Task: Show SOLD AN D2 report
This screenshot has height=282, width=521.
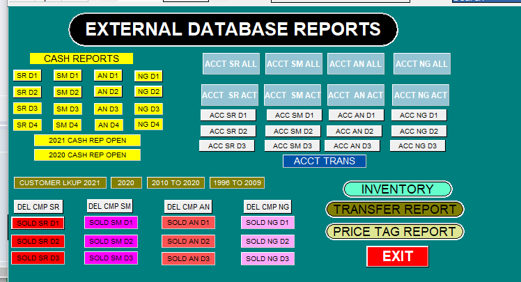Action: pyautogui.click(x=188, y=241)
